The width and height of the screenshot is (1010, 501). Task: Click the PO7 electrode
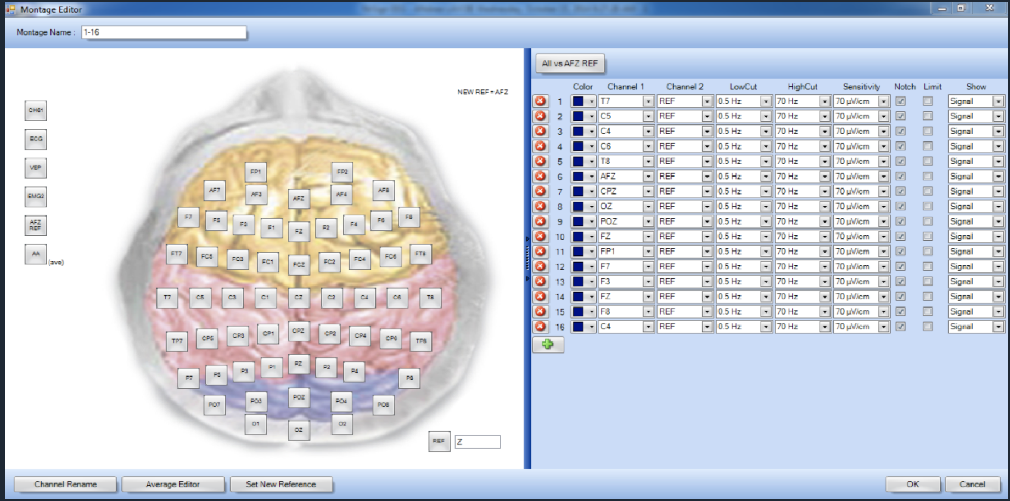click(214, 405)
